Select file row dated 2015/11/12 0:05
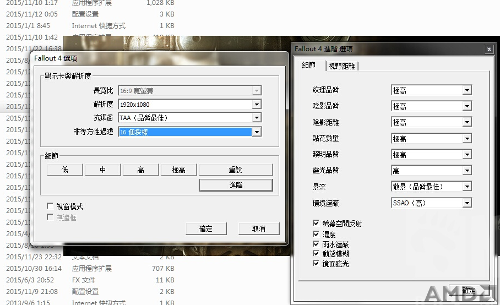The width and height of the screenshot is (500, 305). (x=90, y=14)
